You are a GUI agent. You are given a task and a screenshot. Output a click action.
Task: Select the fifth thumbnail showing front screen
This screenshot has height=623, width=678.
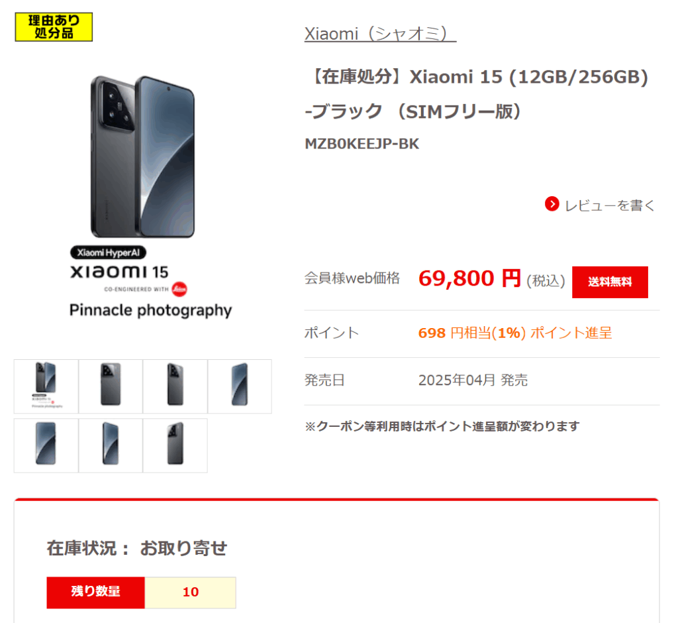click(46, 445)
